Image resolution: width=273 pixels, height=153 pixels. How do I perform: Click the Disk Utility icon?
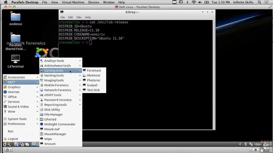(x=41, y=110)
